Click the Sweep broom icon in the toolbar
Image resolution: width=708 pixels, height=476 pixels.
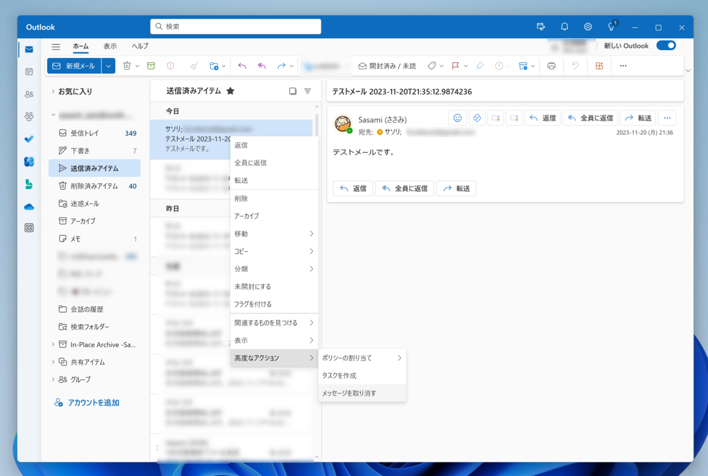tap(194, 66)
